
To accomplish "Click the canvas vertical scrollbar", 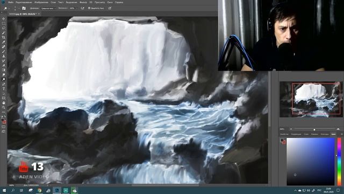I will 269,99.
